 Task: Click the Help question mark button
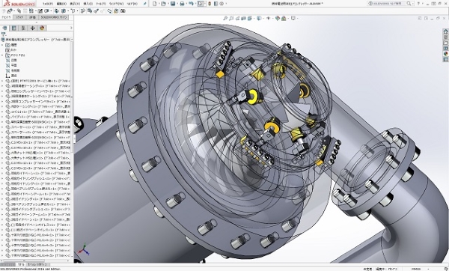click(418, 4)
